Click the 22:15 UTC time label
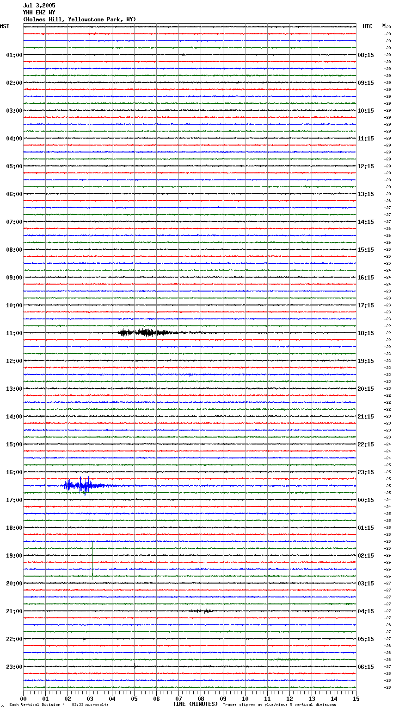This screenshot has height=711, width=393. [366, 444]
